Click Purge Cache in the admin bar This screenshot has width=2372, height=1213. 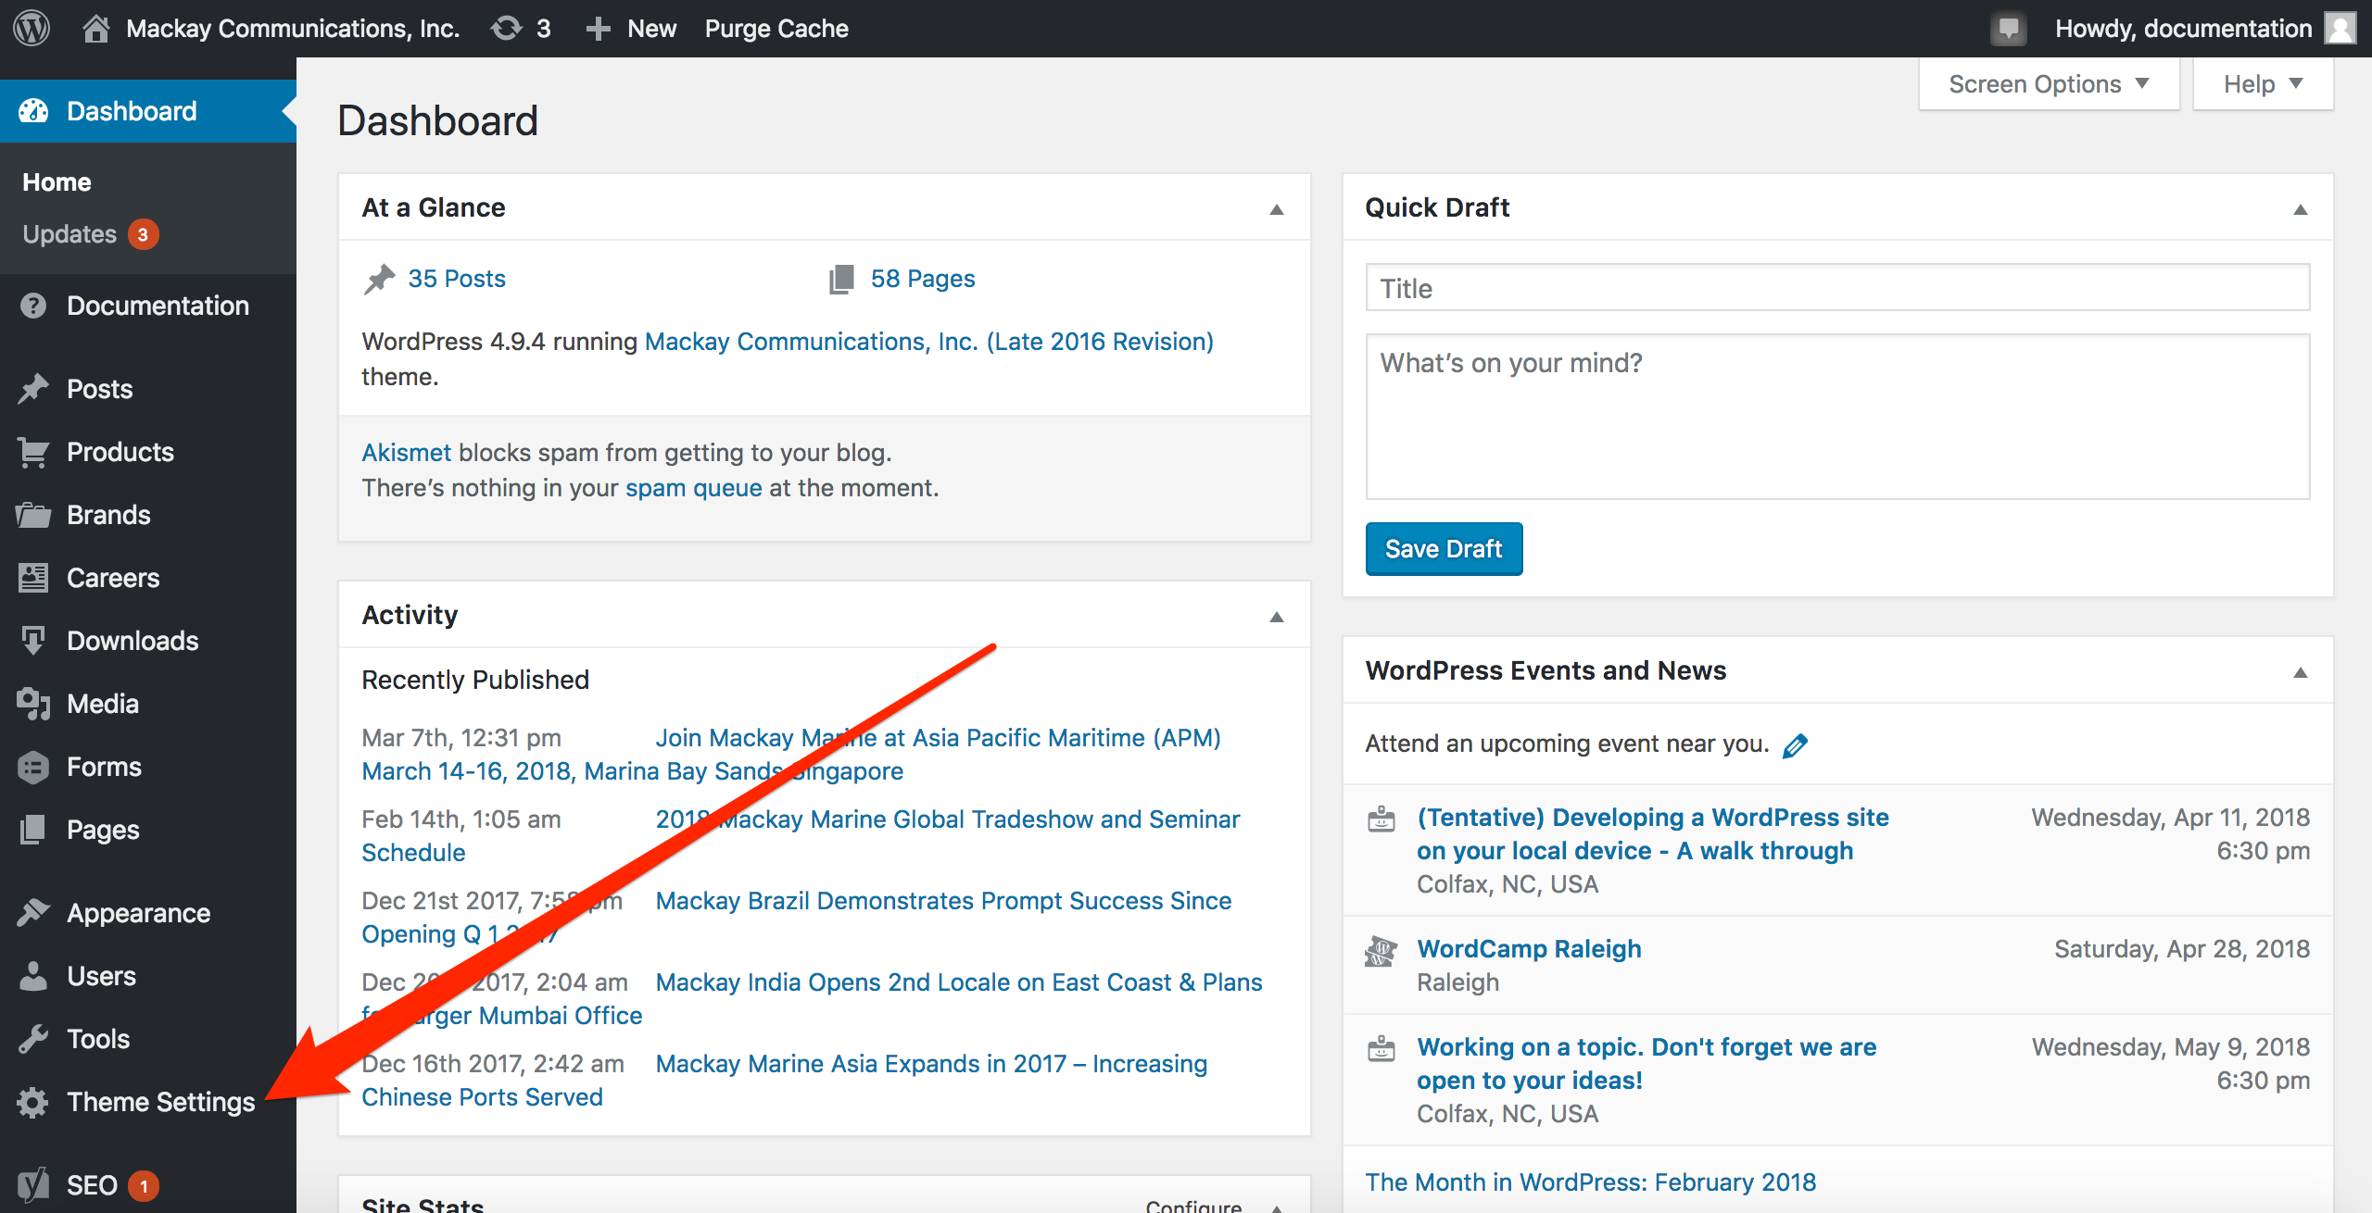point(776,29)
